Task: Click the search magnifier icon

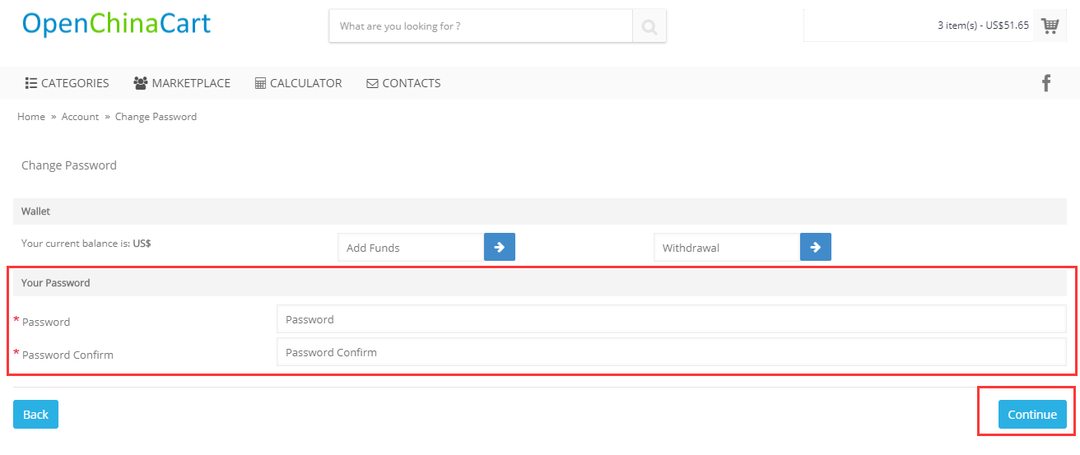Action: 649,26
